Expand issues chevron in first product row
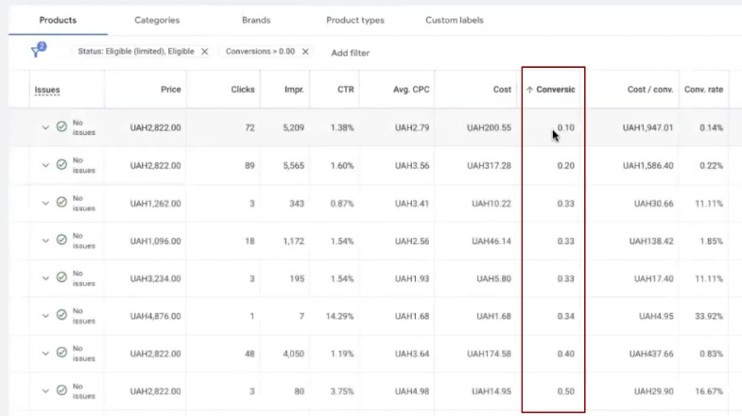 (x=45, y=127)
